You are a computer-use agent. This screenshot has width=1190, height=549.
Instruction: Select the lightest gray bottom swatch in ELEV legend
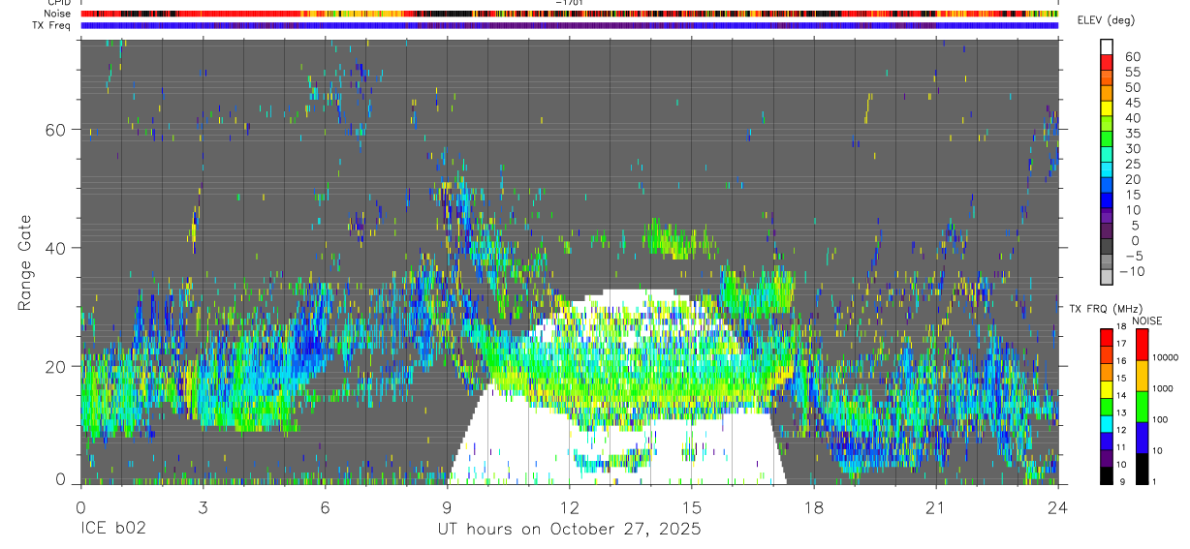coord(1107,279)
